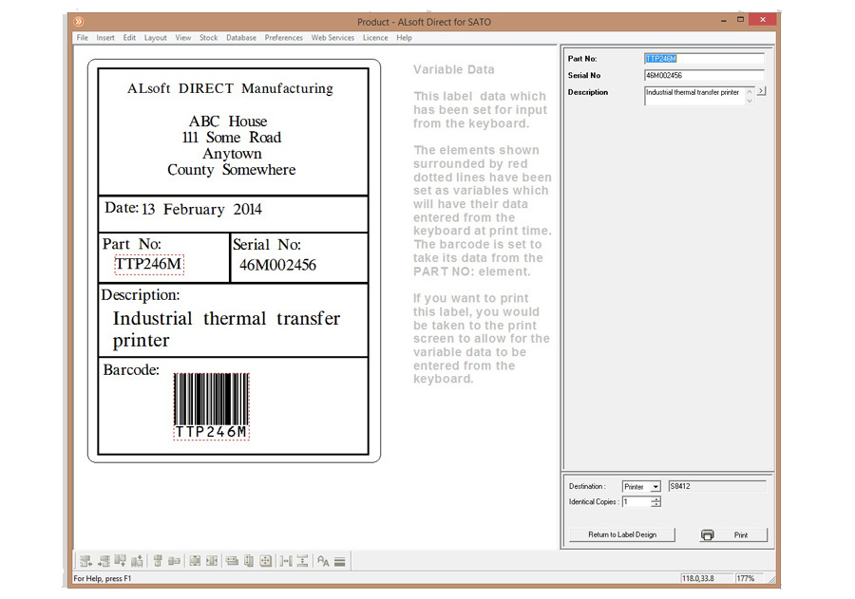Click the barcode on the label preview
The height and width of the screenshot is (599, 855).
pyautogui.click(x=211, y=399)
